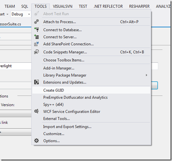Click the input field containing 'verlight'

pyautogui.click(x=16, y=66)
